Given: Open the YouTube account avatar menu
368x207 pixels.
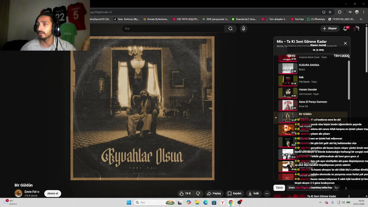Looking at the screenshot, I should click(x=356, y=28).
